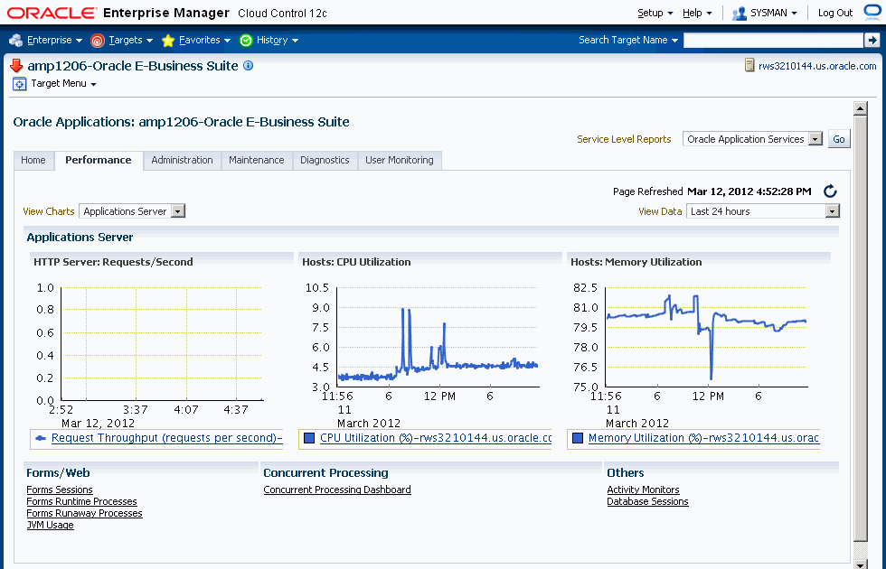Screen dimensions: 886x569
Task: Click the search go arrow button
Action: tap(872, 40)
